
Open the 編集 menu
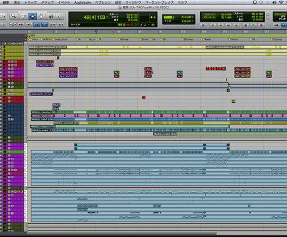pyautogui.click(x=6, y=2)
